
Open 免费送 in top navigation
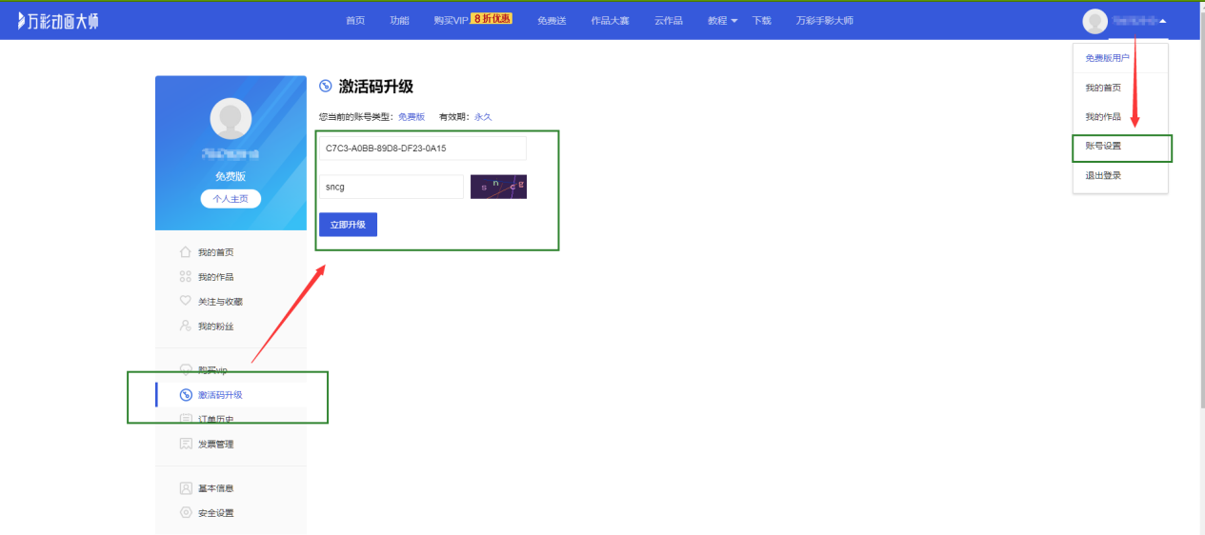[x=552, y=21]
